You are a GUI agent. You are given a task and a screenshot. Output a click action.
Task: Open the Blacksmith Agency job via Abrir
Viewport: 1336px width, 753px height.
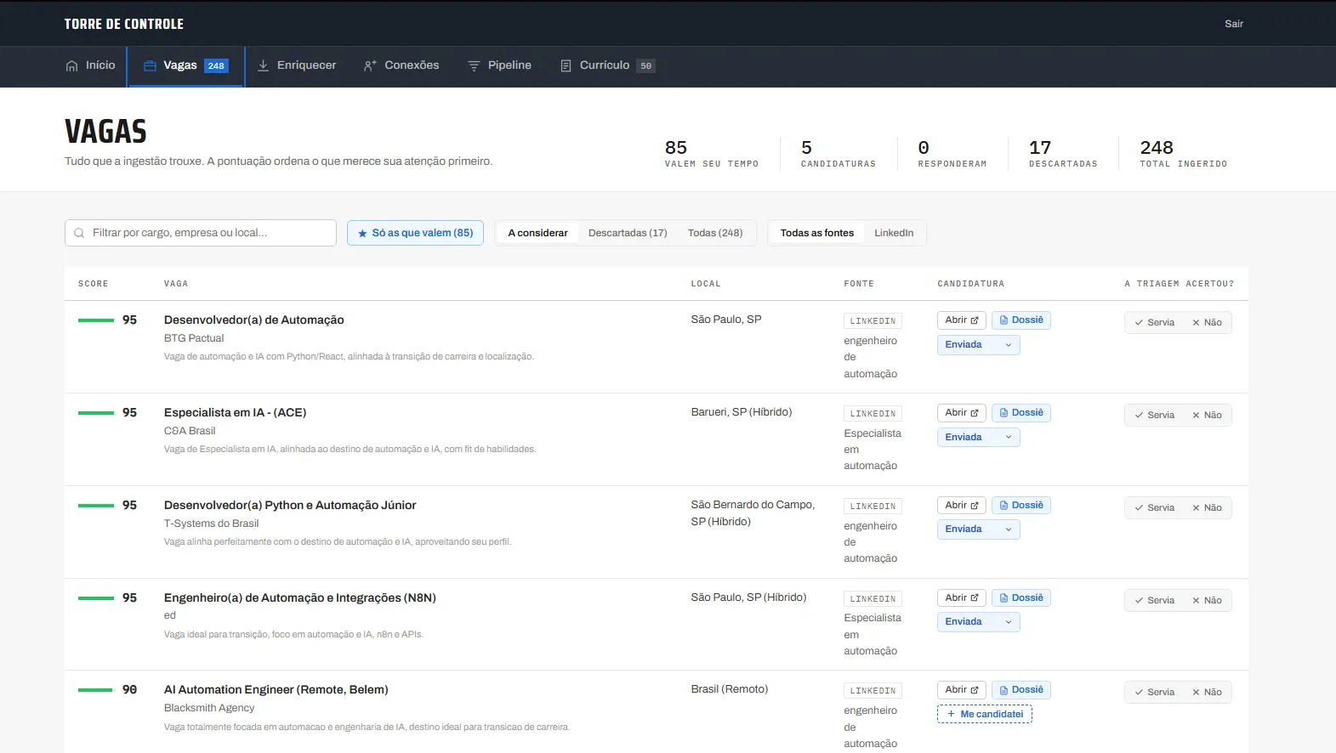(962, 690)
